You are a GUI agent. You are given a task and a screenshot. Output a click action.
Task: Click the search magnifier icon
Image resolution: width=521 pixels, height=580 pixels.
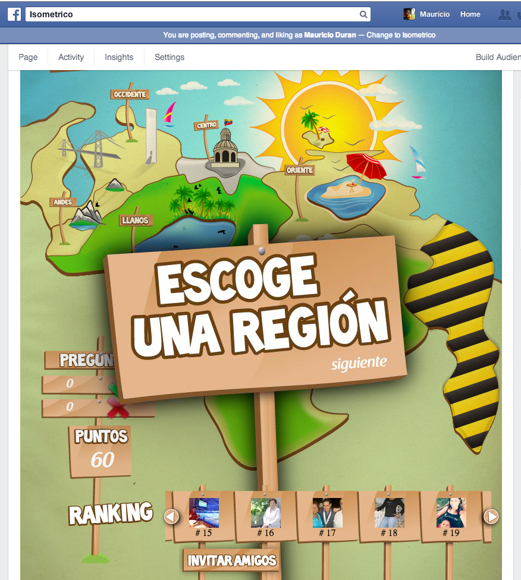(x=363, y=14)
